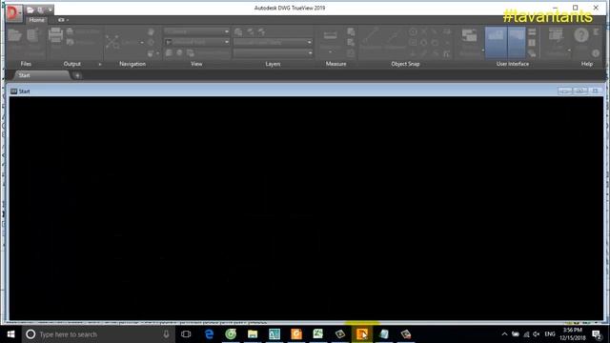Viewport: 610px width, 343px height.
Task: Show hidden tray icons chevron
Action: click(504, 334)
